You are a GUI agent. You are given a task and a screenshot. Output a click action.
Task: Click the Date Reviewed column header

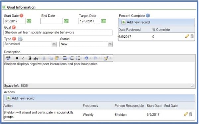pyautogui.click(x=129, y=30)
